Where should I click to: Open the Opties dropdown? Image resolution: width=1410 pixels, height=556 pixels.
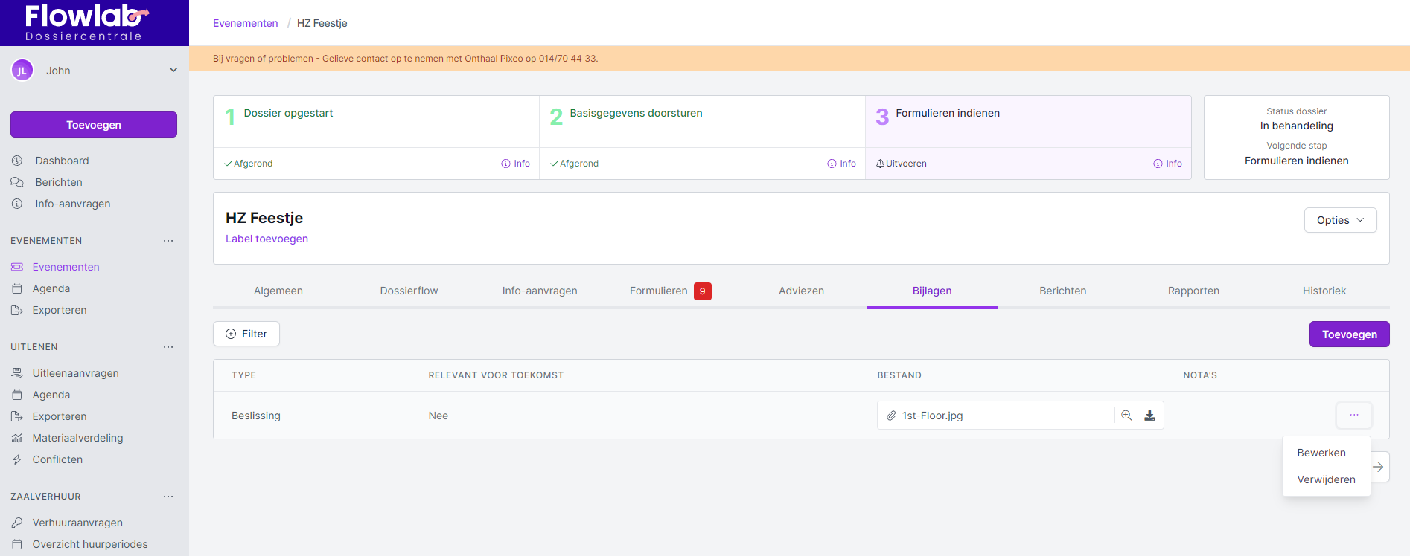pyautogui.click(x=1340, y=220)
